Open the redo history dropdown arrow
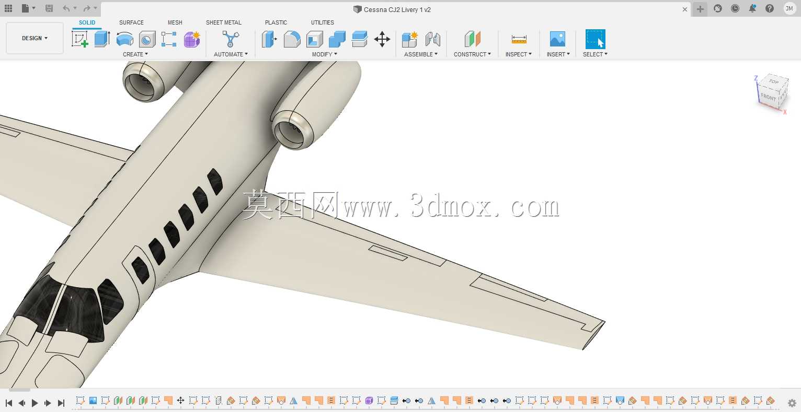This screenshot has height=412, width=801. (96, 8)
